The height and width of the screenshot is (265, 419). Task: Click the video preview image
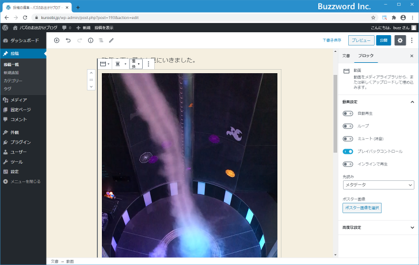pos(189,165)
